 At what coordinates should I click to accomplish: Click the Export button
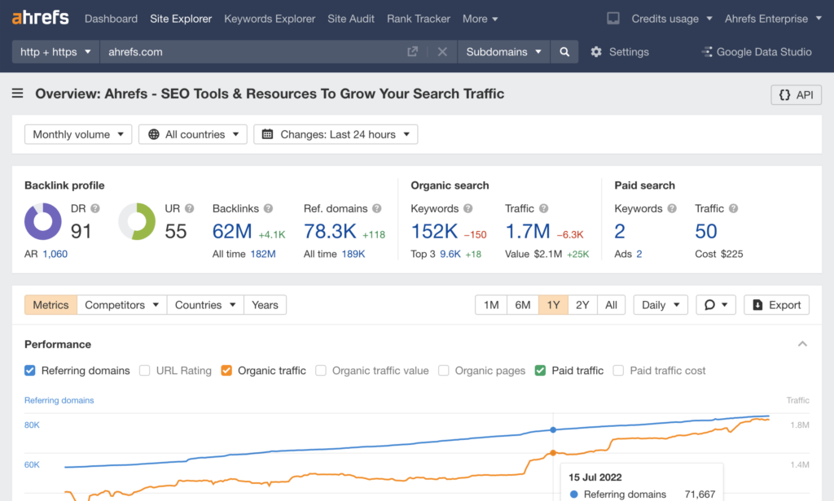(x=776, y=305)
